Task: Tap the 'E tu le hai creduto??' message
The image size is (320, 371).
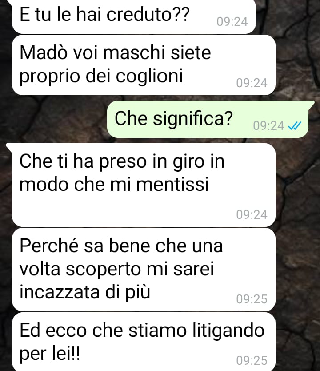Action: (x=134, y=16)
